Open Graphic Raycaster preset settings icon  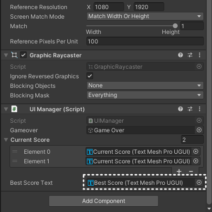coord(190,55)
